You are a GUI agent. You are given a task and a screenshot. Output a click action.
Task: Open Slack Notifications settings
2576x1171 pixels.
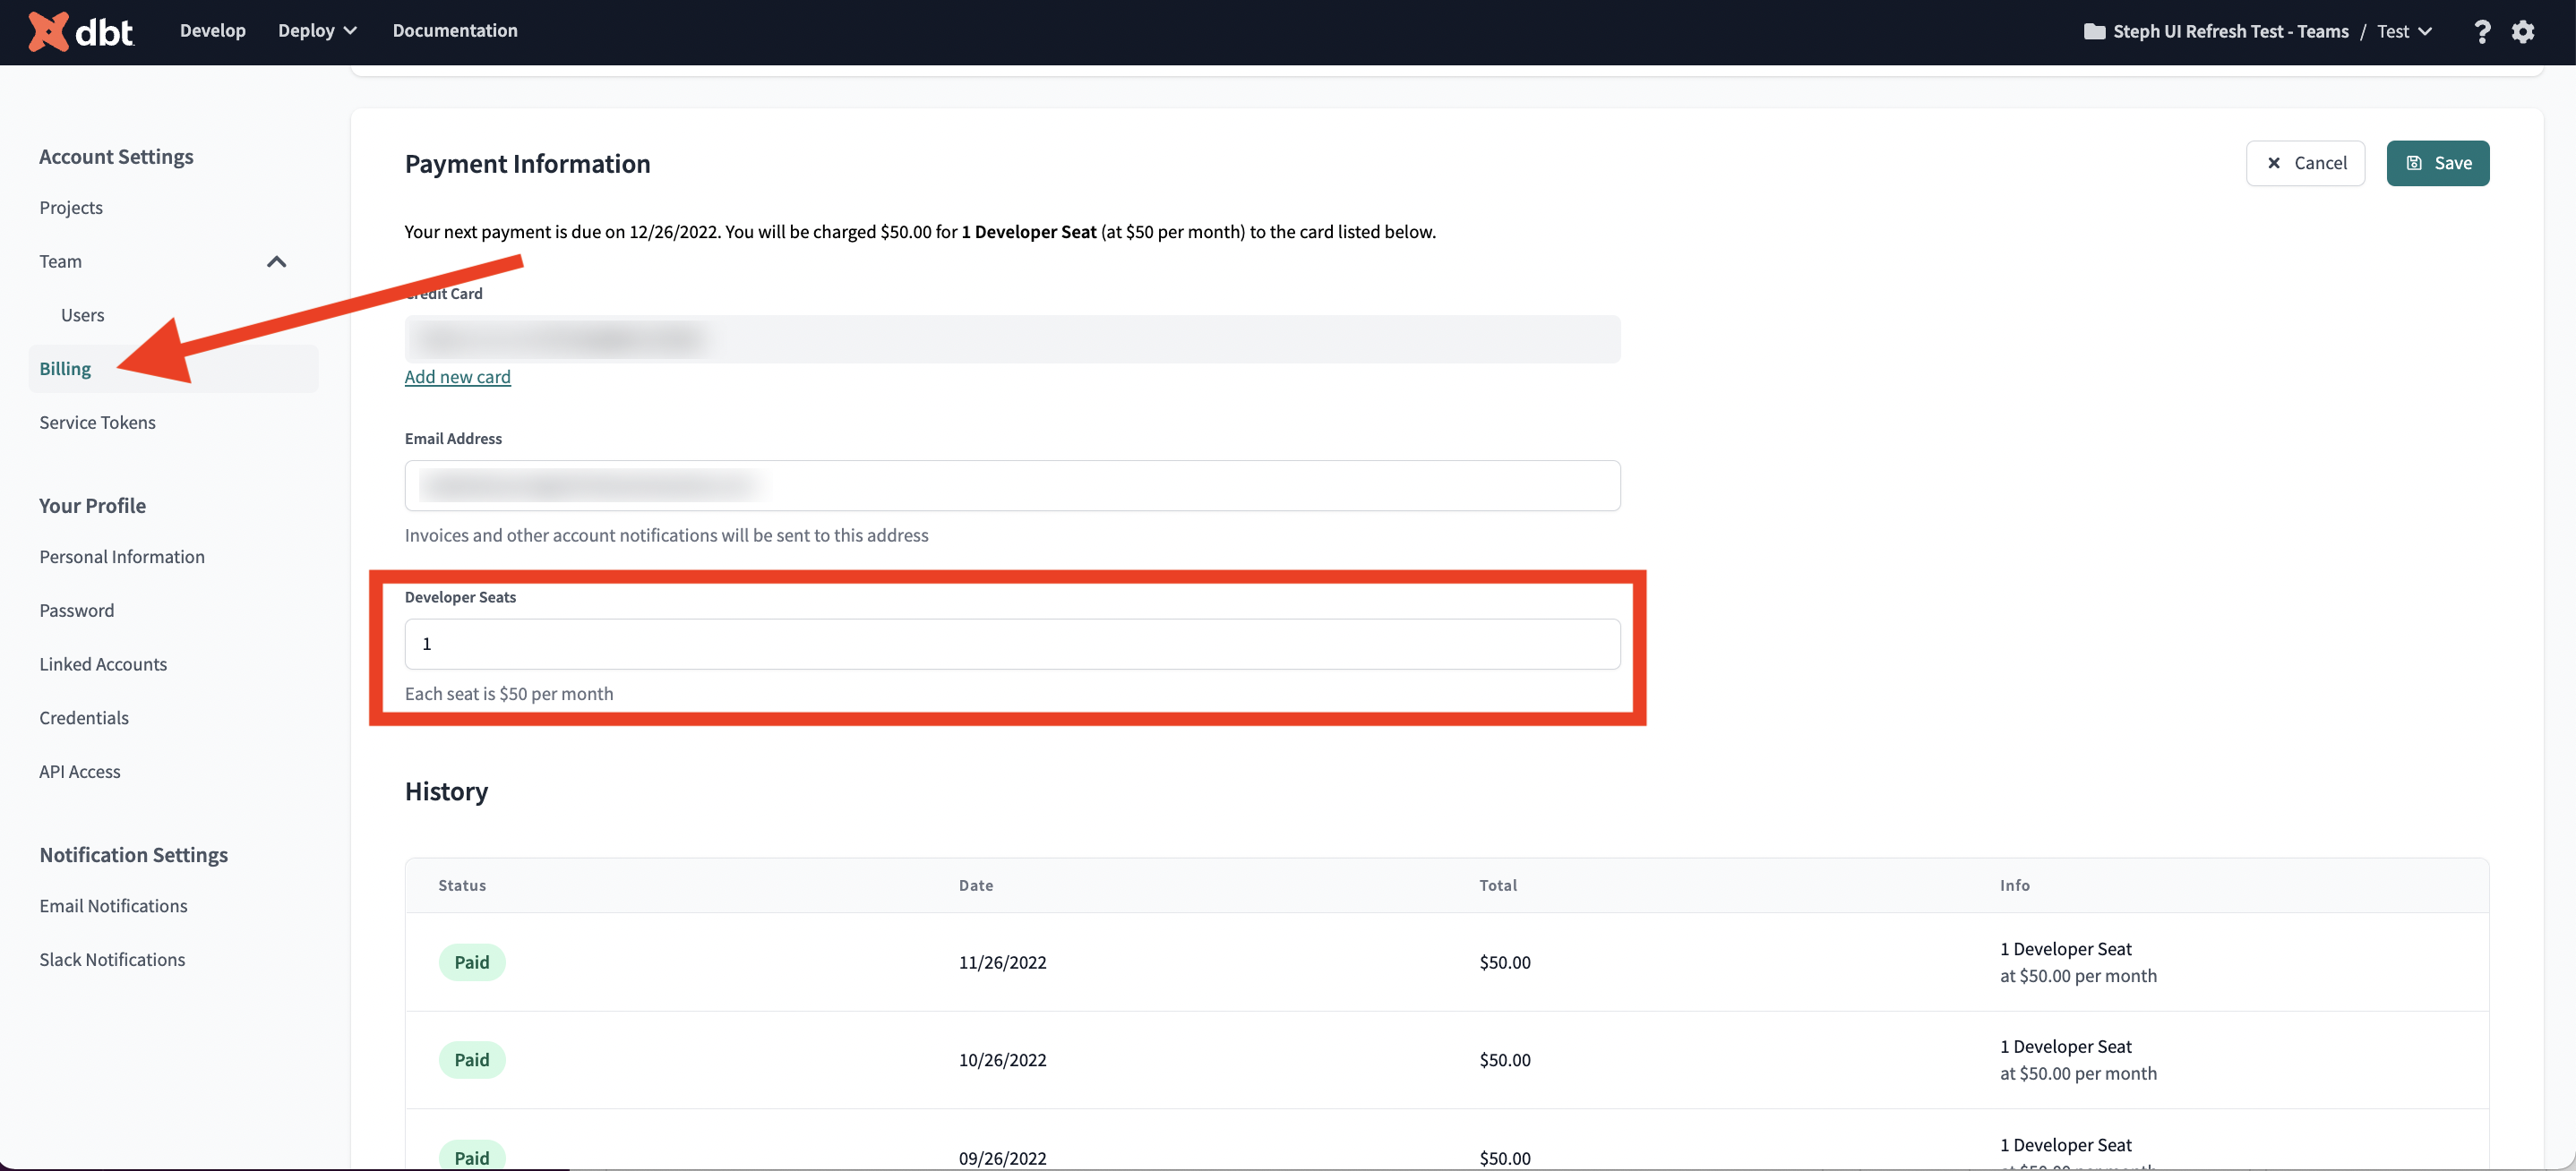tap(112, 959)
